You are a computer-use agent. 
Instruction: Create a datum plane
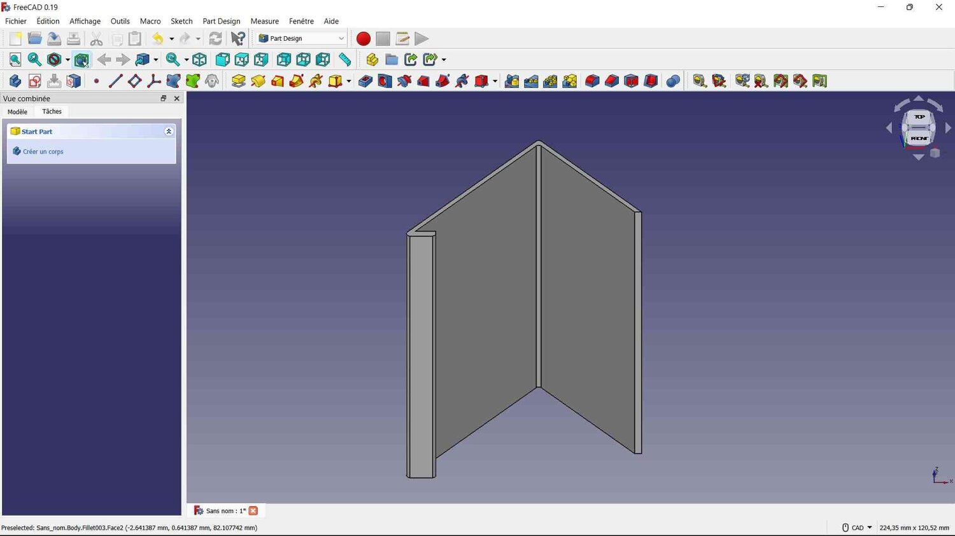coord(134,81)
